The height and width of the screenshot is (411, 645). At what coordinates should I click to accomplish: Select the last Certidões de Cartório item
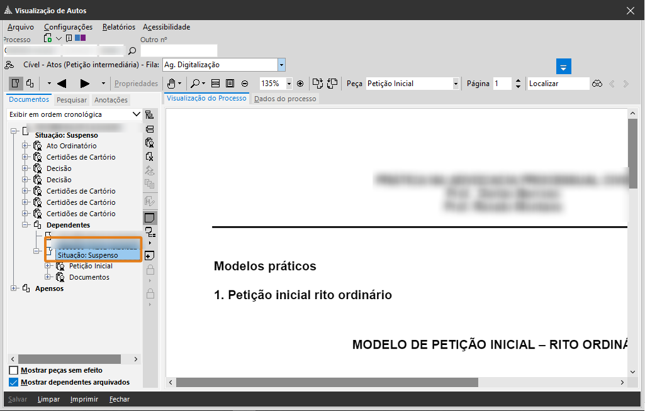pyautogui.click(x=81, y=214)
